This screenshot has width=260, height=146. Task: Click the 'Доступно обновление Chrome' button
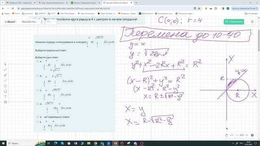(245, 9)
